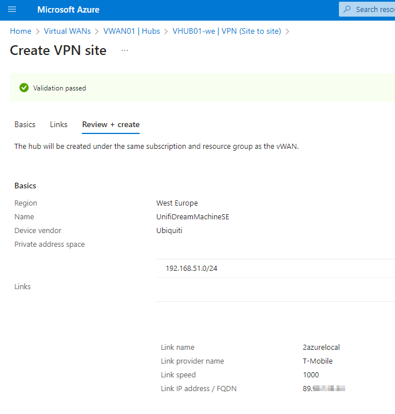Click the Link provider name label
Screen dimensions: 395x414
pyautogui.click(x=192, y=361)
